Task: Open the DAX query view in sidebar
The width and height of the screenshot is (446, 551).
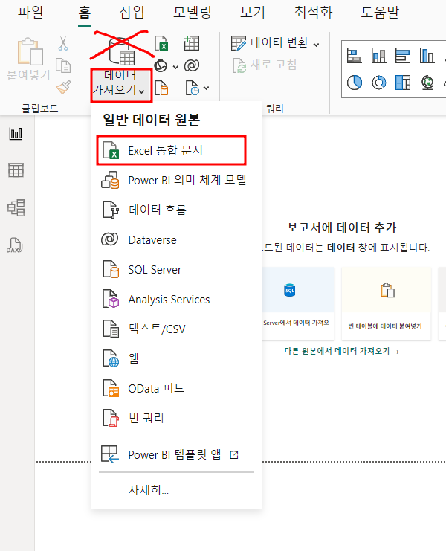Action: pos(15,245)
